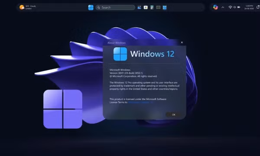Click the Microsoft Corporation copyright line
260x156 pixels.
point(133,76)
